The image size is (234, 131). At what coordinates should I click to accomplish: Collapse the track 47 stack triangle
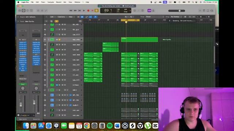click(x=49, y=40)
